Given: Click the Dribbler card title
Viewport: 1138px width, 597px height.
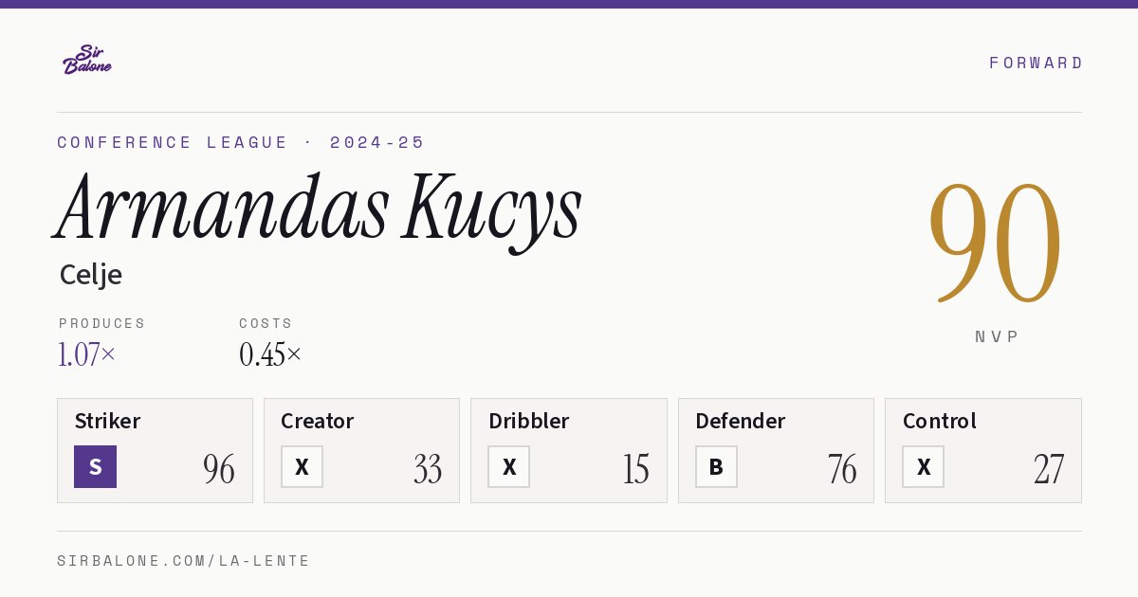Looking at the screenshot, I should [529, 421].
